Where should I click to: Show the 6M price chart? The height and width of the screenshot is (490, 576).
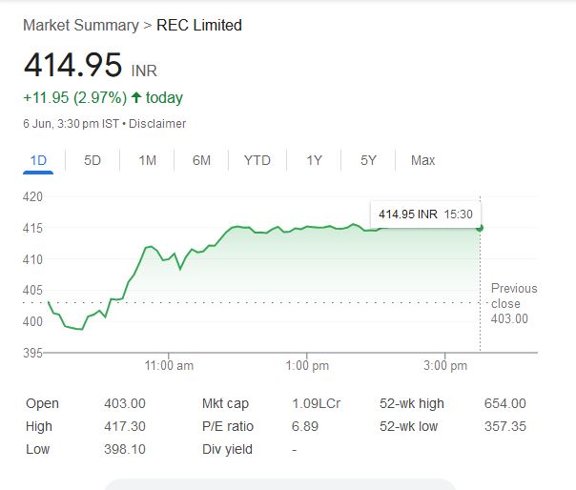pyautogui.click(x=201, y=160)
